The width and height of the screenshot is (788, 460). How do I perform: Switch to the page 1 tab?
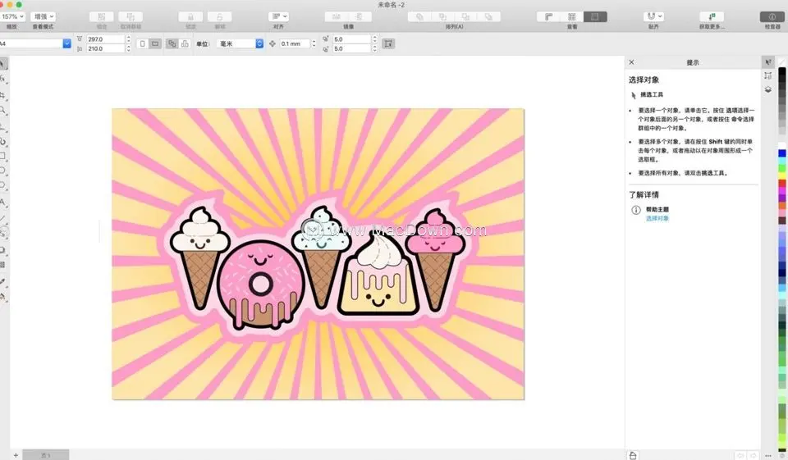click(x=46, y=454)
